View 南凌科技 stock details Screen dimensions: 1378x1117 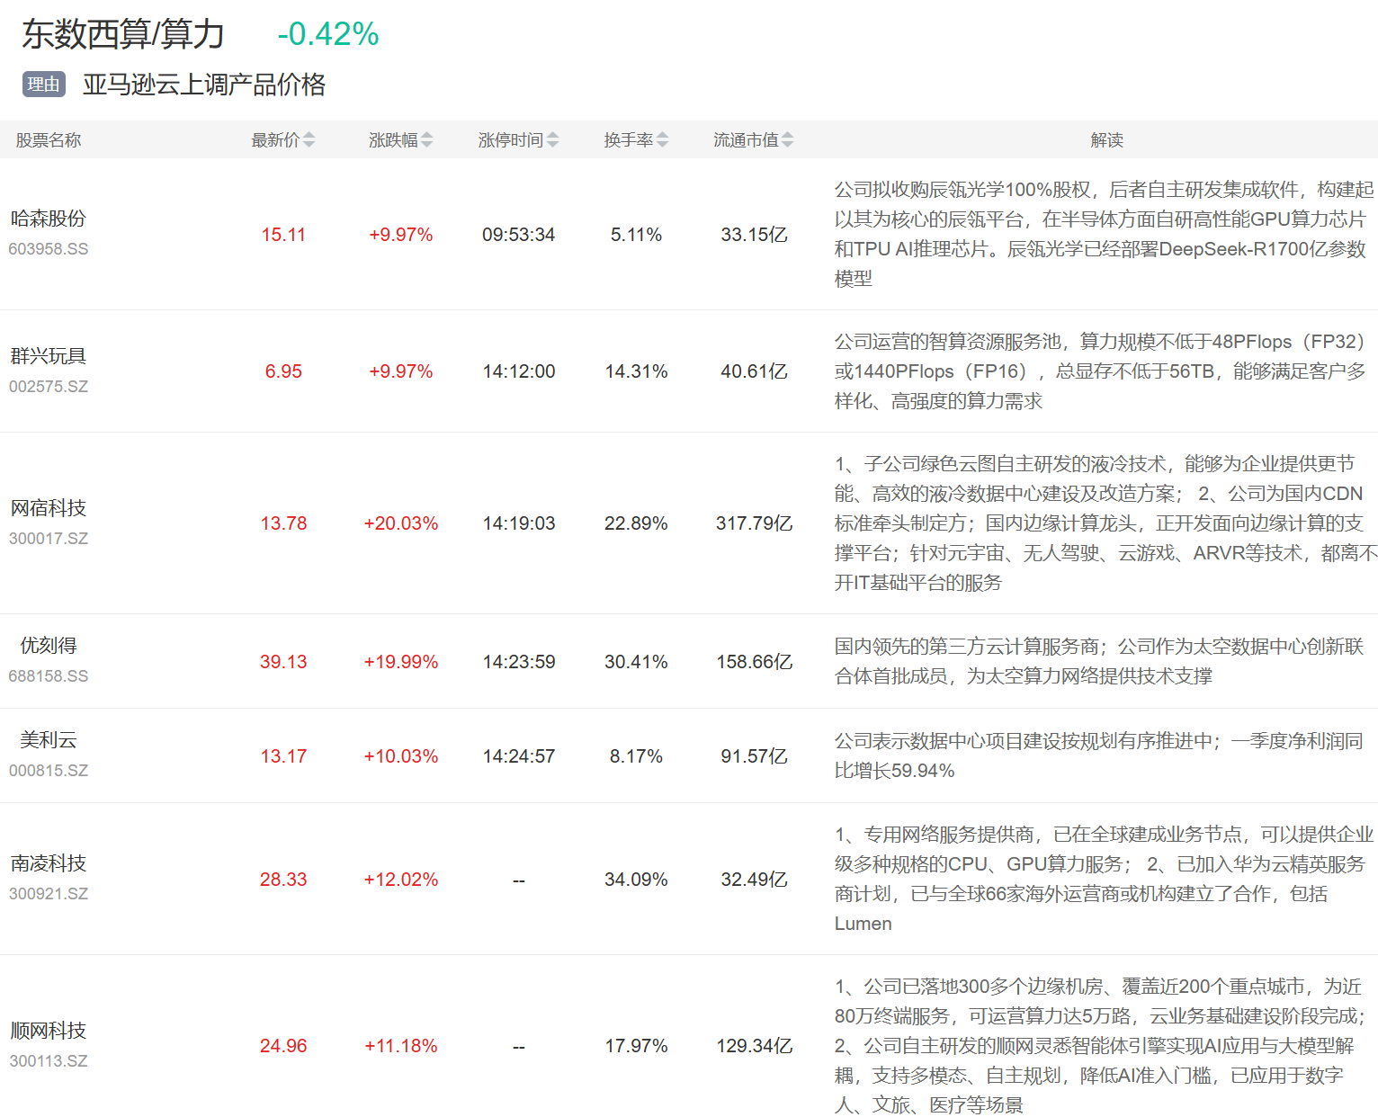[x=49, y=863]
